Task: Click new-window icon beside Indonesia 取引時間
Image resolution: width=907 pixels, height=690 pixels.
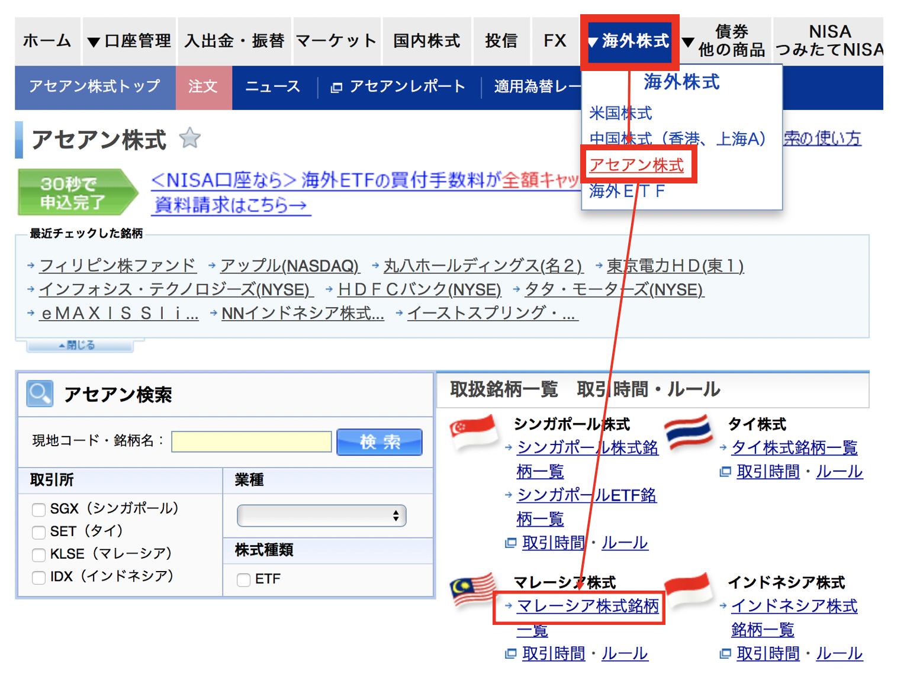Action: [x=725, y=653]
